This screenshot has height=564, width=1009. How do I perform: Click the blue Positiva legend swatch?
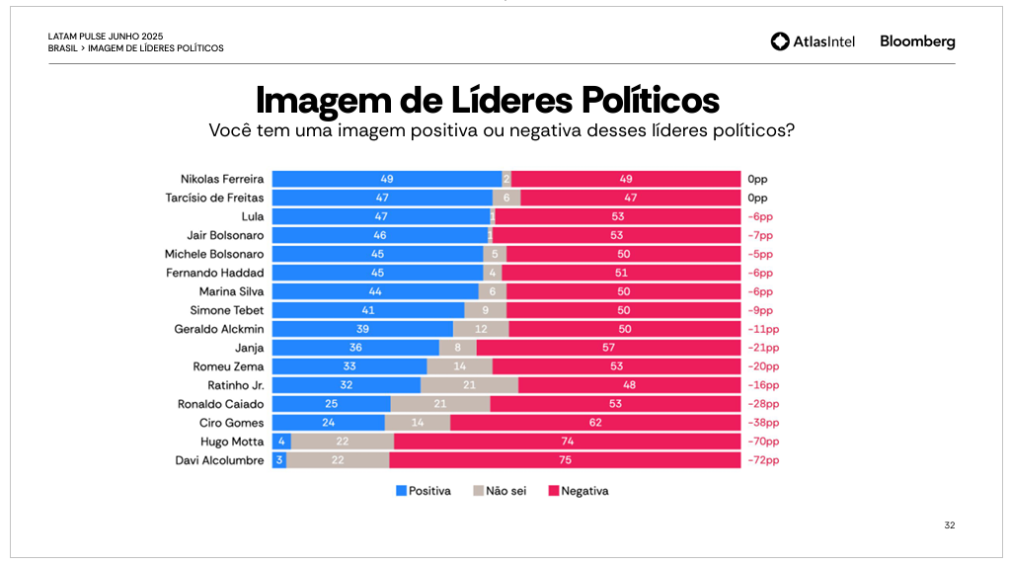click(x=401, y=491)
